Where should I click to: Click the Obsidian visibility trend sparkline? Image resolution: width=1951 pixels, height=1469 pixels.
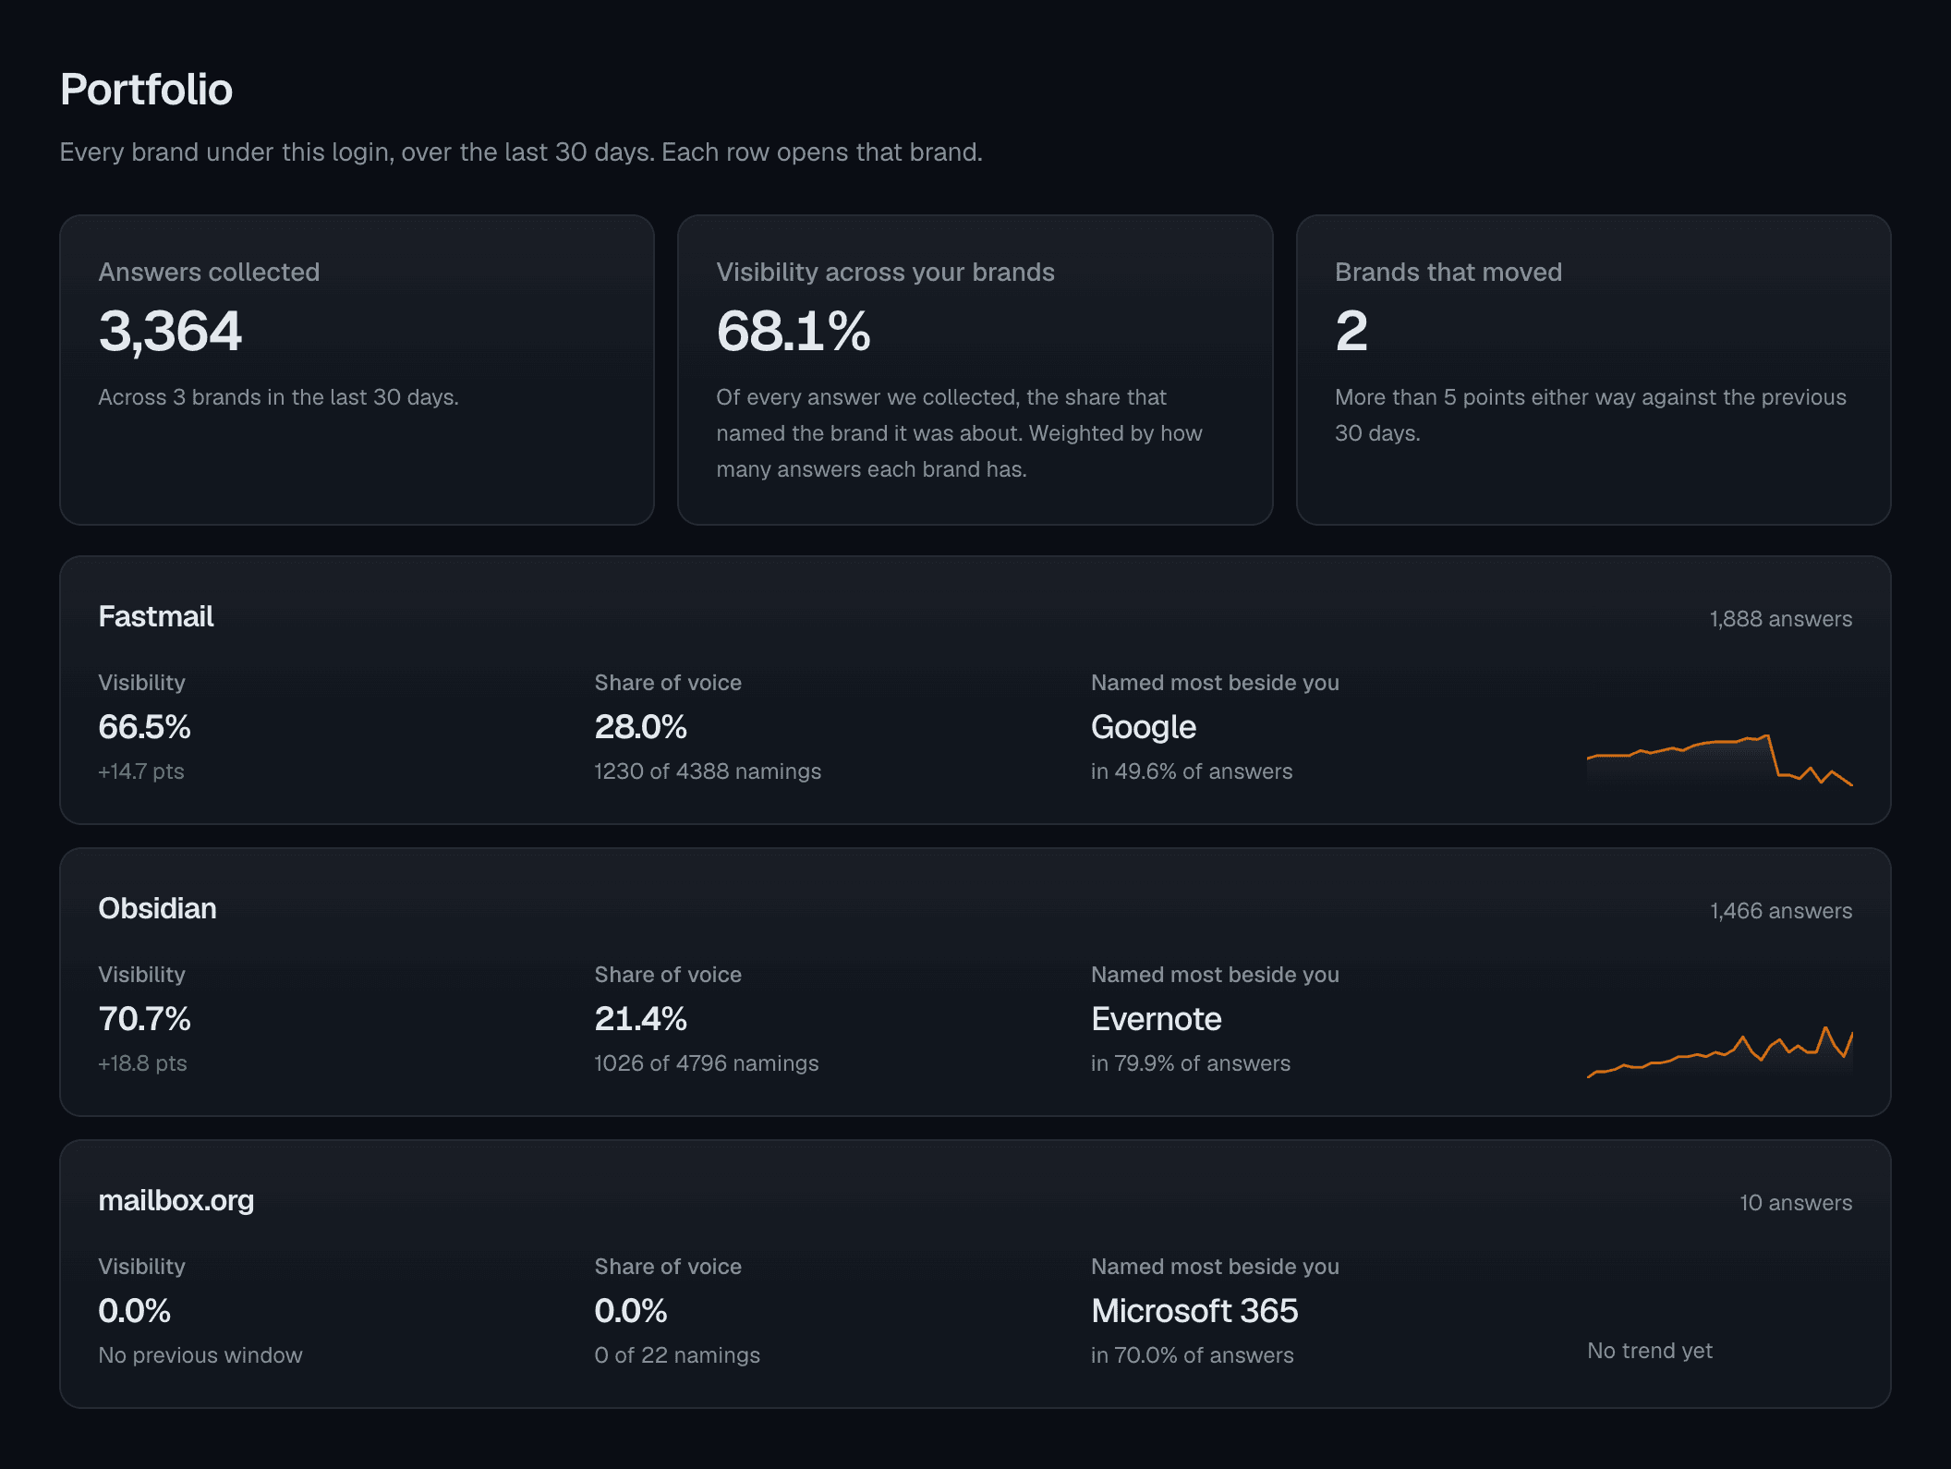pyautogui.click(x=1719, y=1051)
